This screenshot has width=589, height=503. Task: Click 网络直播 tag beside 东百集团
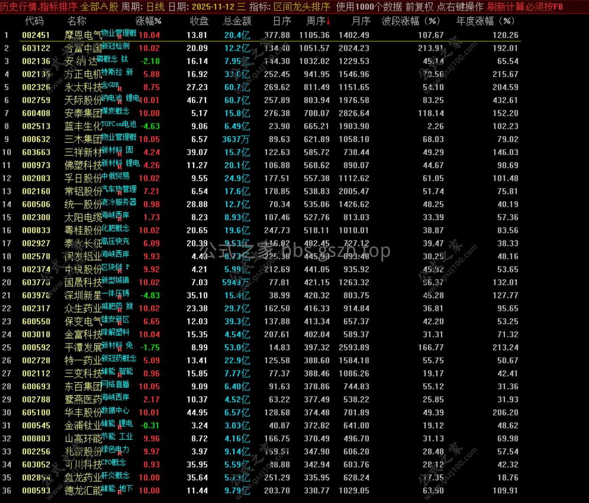click(x=116, y=384)
